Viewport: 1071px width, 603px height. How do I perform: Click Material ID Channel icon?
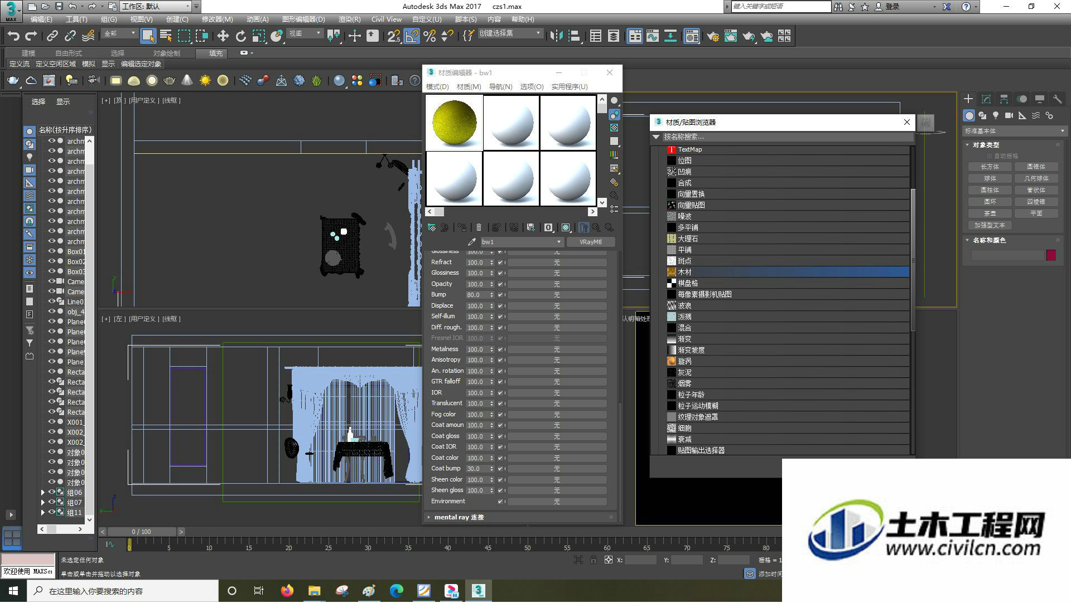click(x=548, y=227)
